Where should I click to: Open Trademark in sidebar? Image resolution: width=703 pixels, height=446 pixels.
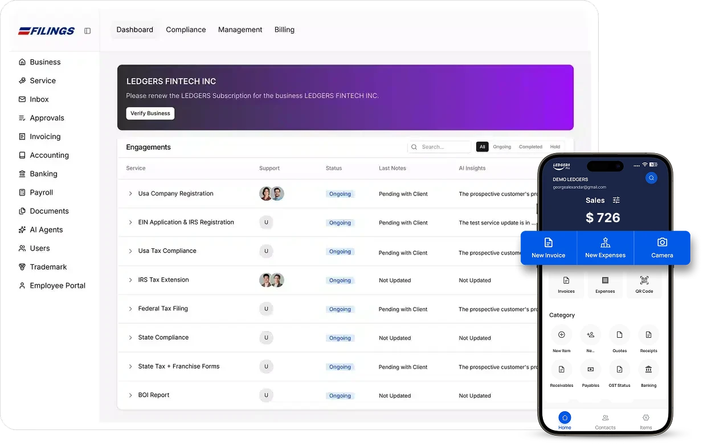43,267
